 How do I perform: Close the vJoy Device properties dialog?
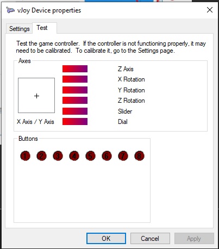point(210,10)
